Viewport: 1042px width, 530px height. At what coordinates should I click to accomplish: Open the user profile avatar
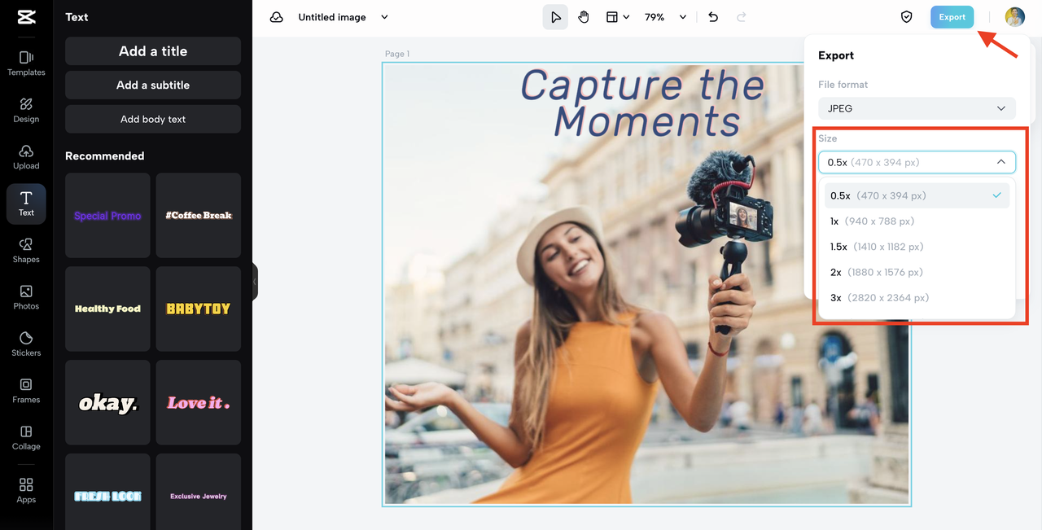coord(1014,17)
